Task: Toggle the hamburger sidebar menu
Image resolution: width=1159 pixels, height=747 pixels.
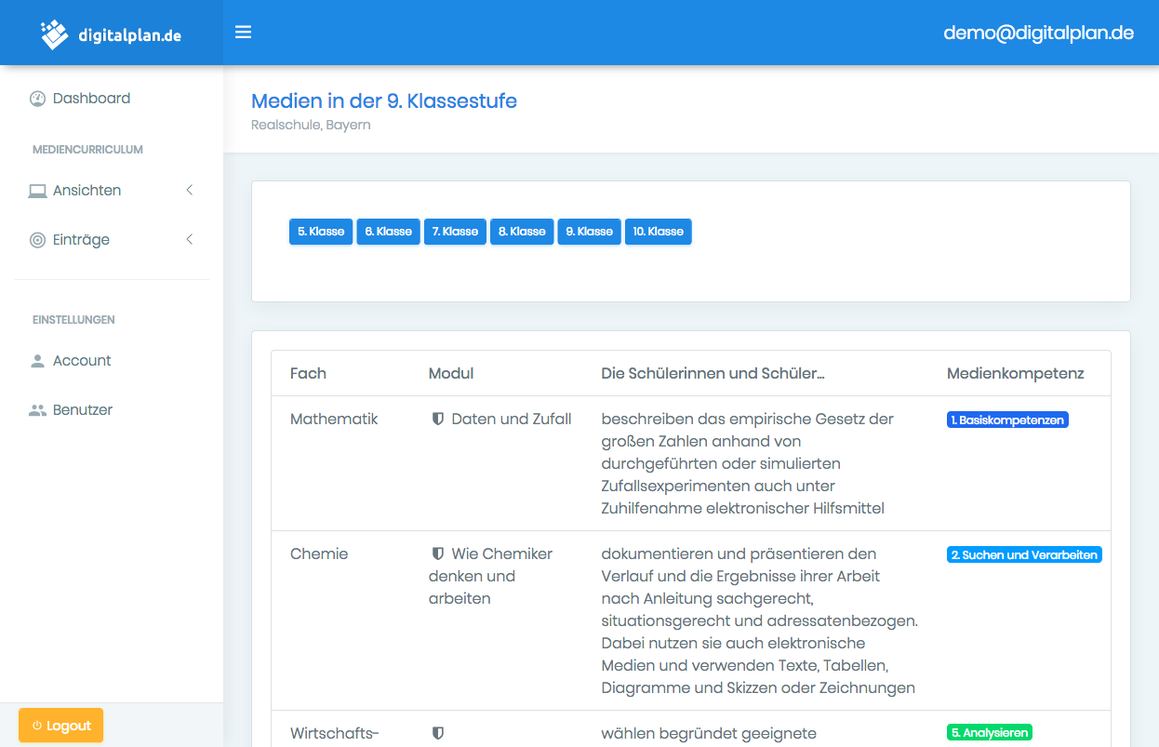Action: click(x=244, y=33)
